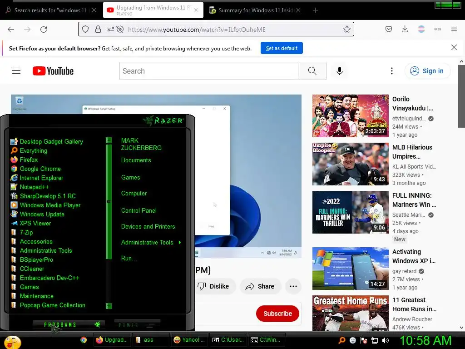Start voice search with microphone icon
This screenshot has width=465, height=349.
(340, 71)
